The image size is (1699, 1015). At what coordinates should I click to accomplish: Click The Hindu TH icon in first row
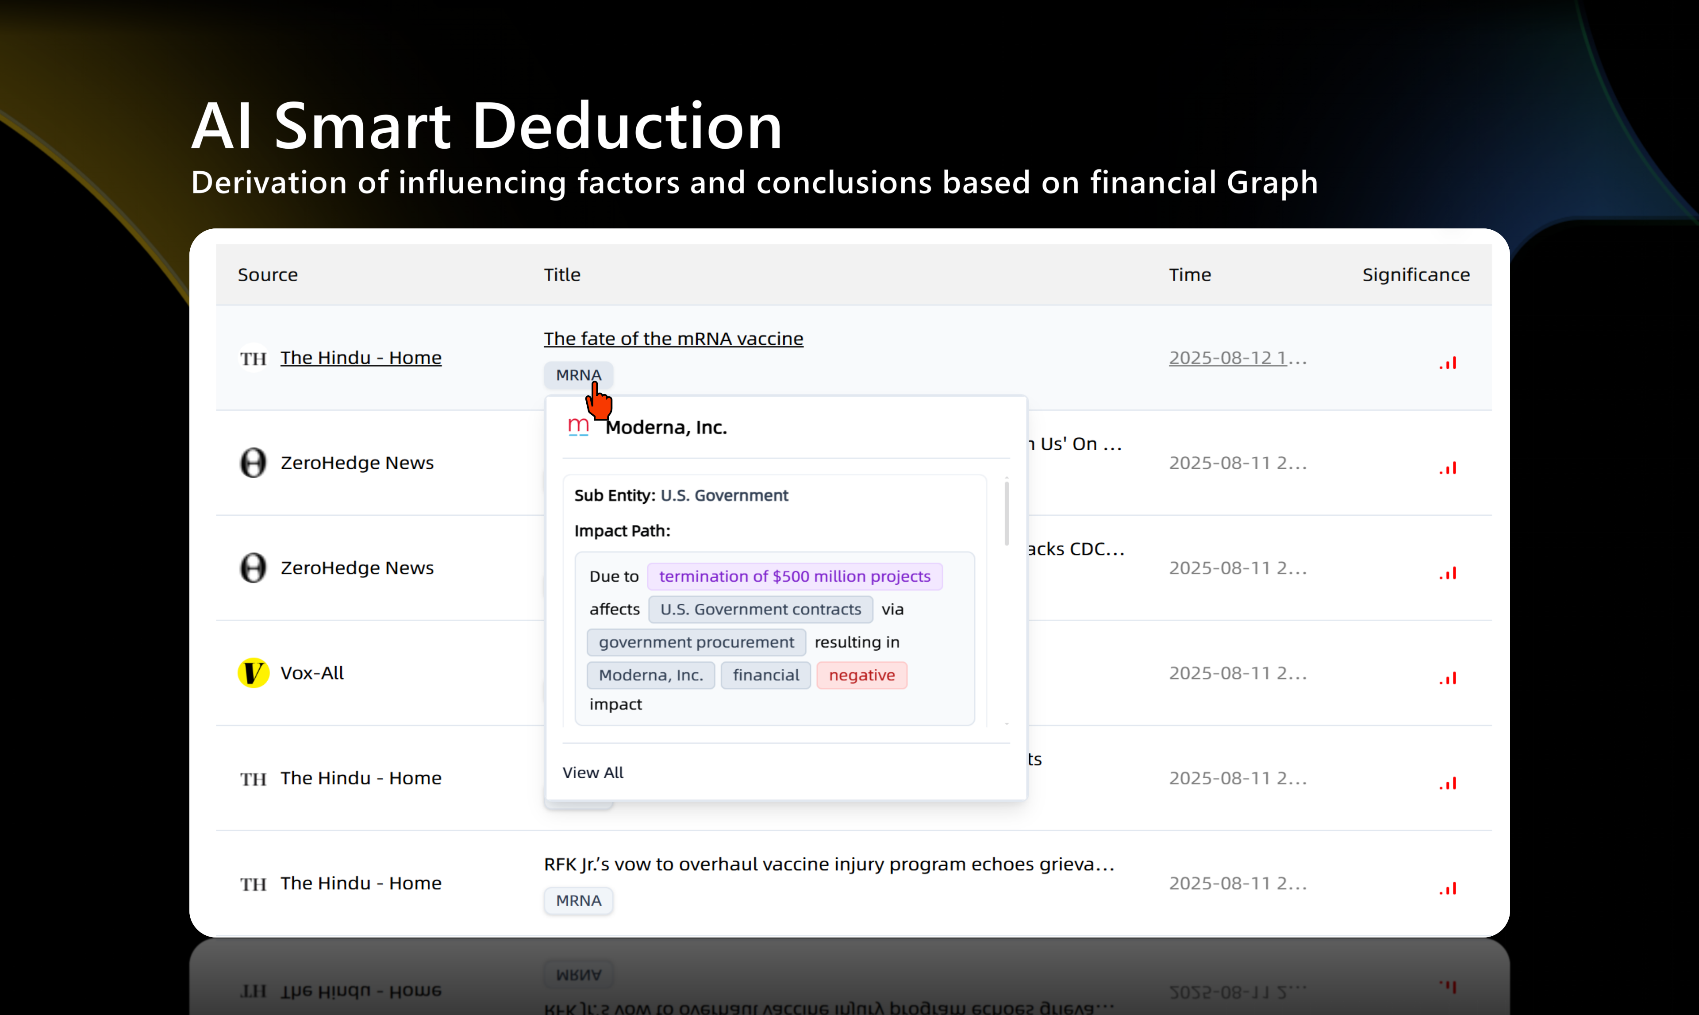pyautogui.click(x=253, y=359)
